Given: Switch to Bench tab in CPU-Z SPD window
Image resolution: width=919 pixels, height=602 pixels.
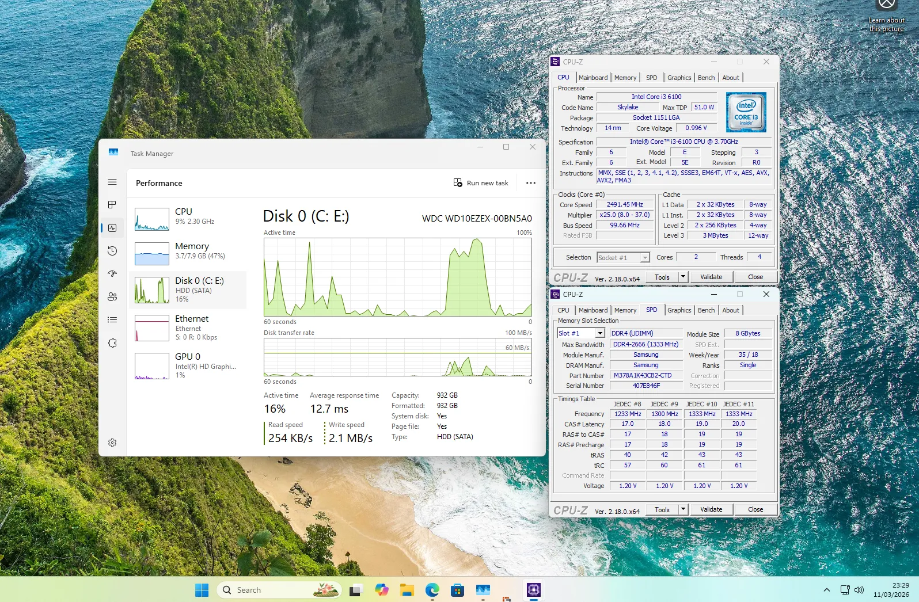Looking at the screenshot, I should (706, 310).
